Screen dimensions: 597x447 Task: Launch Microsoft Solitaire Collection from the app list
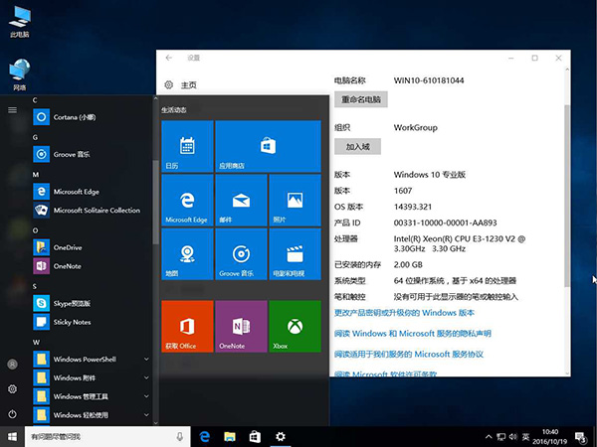96,211
